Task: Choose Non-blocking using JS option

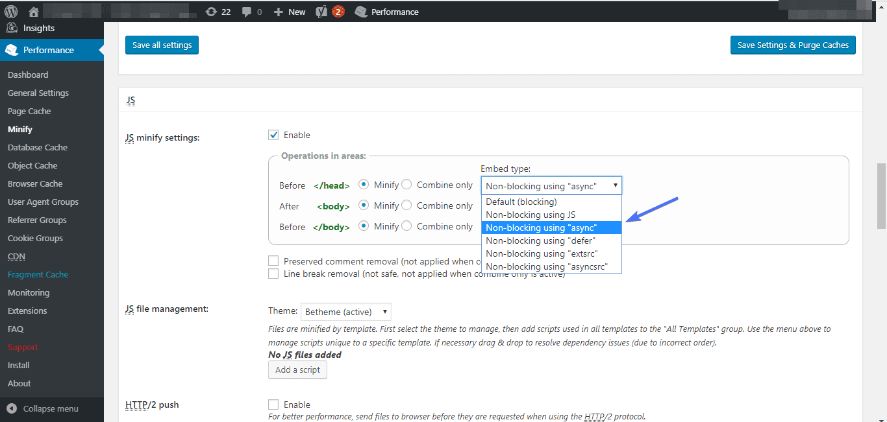Action: coord(551,215)
